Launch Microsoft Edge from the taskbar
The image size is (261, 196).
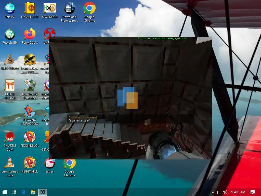click(24, 192)
